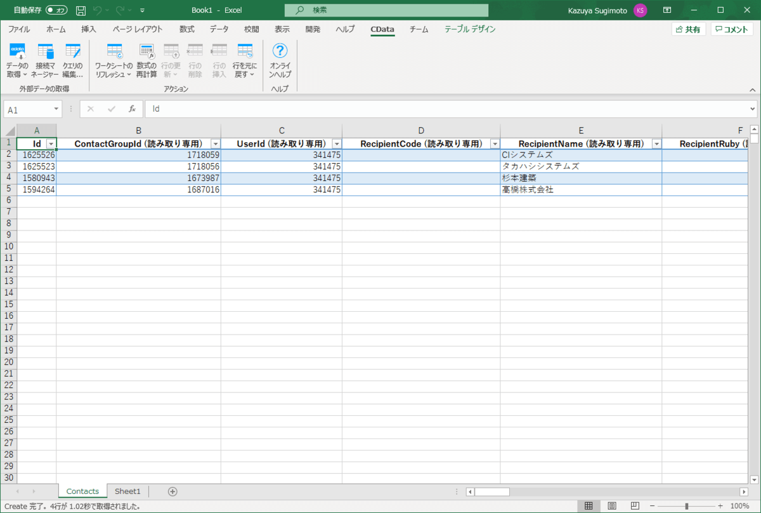
Task: Switch to Page Layout view icon
Action: point(612,506)
